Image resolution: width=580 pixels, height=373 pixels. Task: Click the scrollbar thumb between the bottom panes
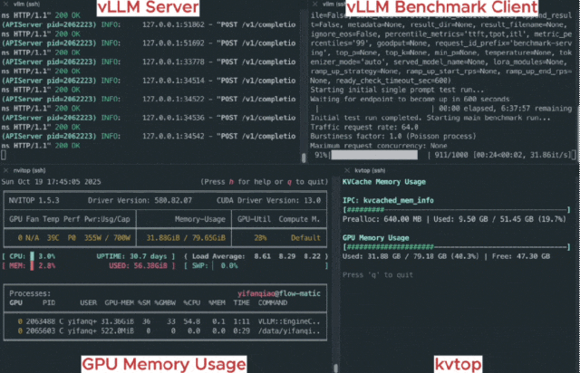[x=335, y=368]
